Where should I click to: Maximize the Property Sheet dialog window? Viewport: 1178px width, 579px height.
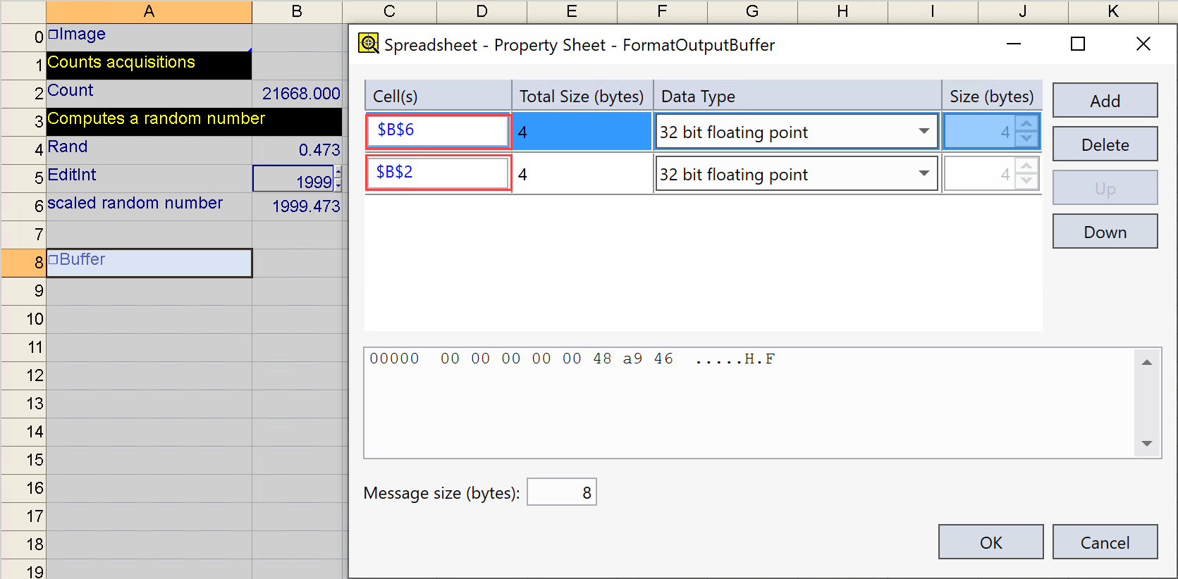(1077, 44)
